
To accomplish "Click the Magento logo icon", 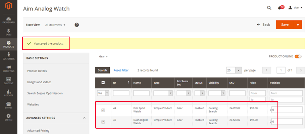I will point(8,6).
